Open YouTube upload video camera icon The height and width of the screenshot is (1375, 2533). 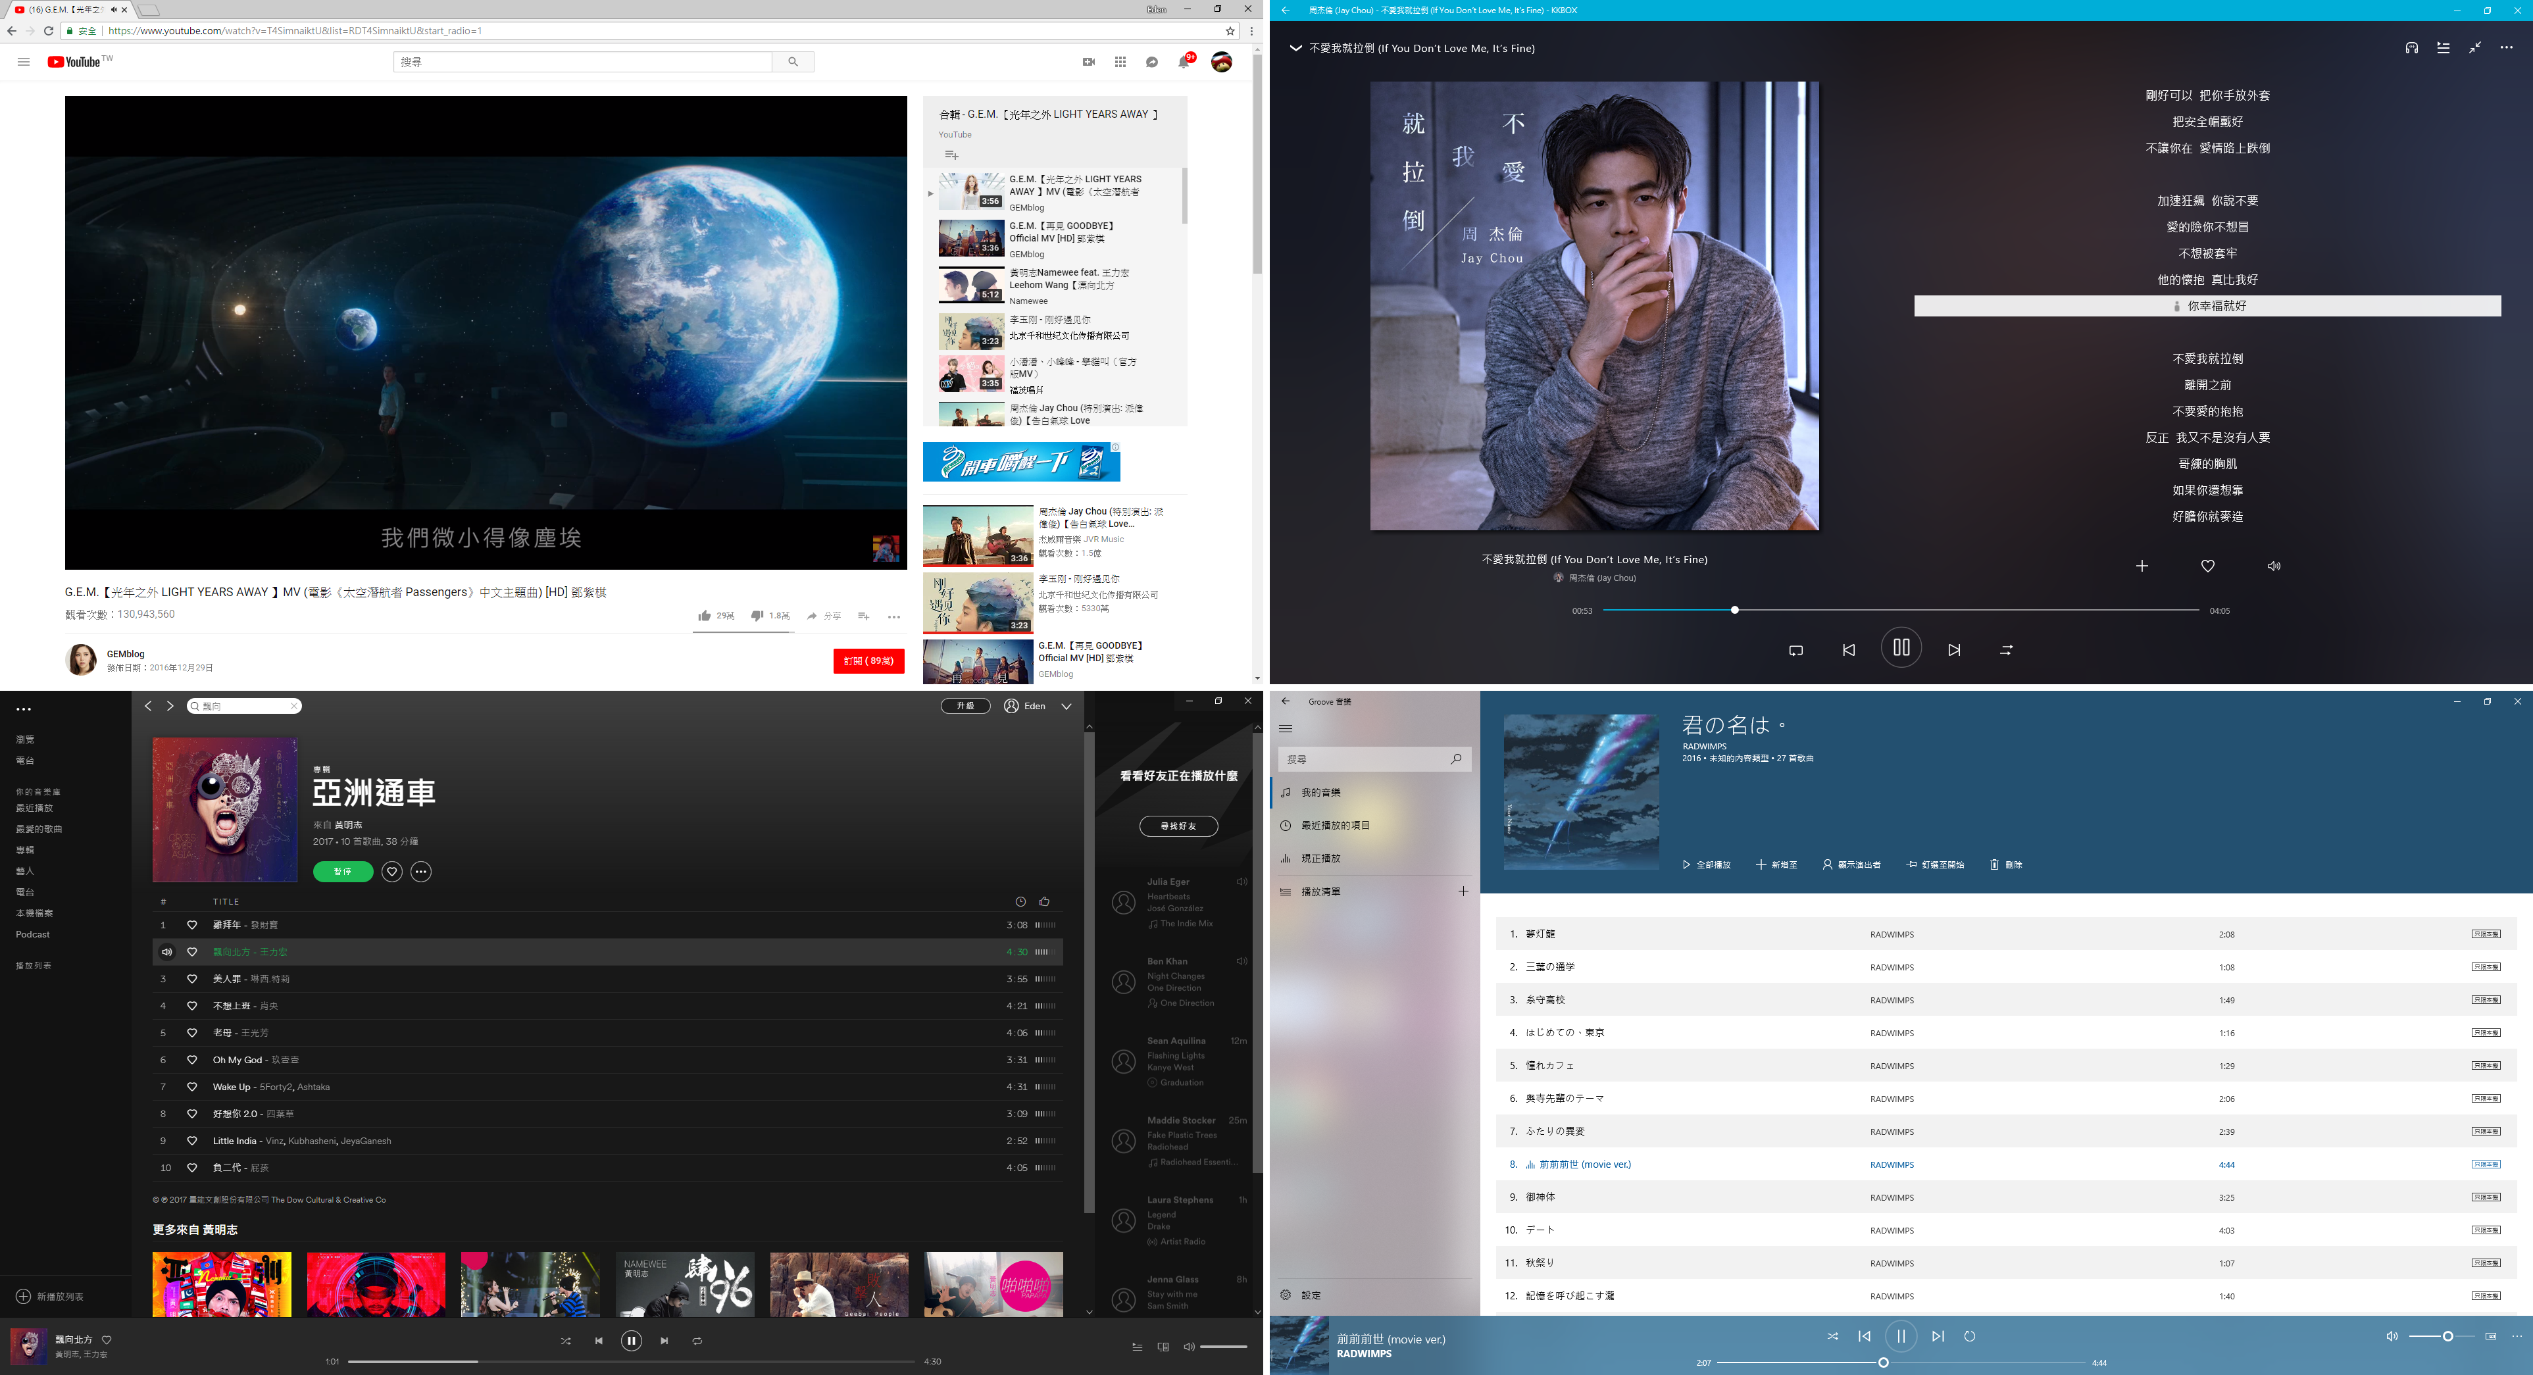[x=1088, y=62]
